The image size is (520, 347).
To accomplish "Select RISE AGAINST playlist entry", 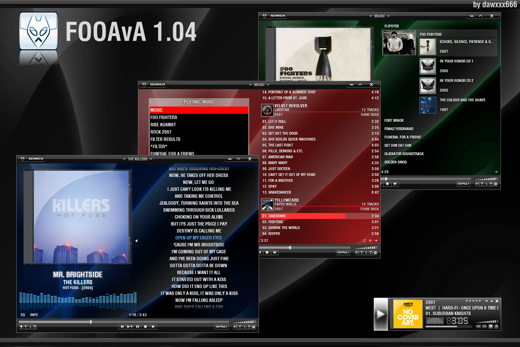I will coord(199,125).
